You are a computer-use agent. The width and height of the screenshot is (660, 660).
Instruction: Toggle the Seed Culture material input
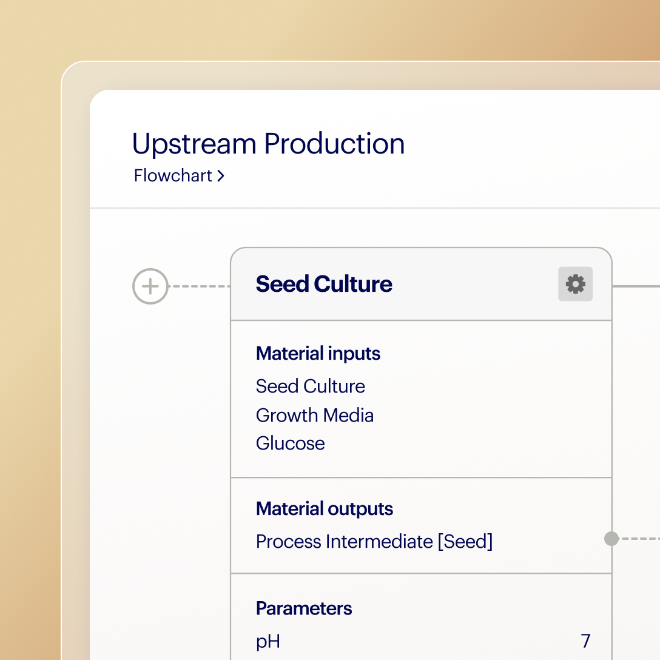tap(311, 386)
